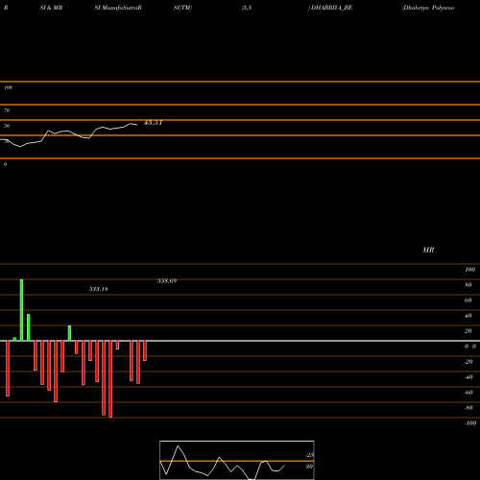Screen dimensions: 480x480
Task: Click the 558.69 price label
Action: [167, 281]
